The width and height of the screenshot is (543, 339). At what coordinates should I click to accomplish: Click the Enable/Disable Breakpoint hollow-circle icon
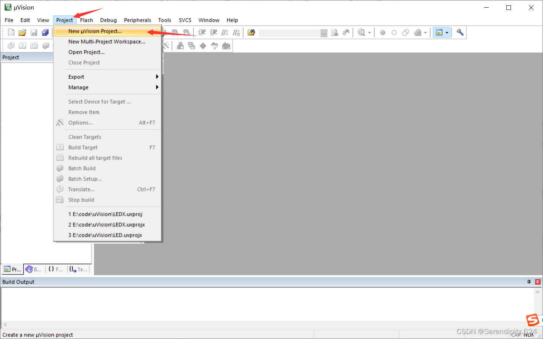(x=394, y=33)
